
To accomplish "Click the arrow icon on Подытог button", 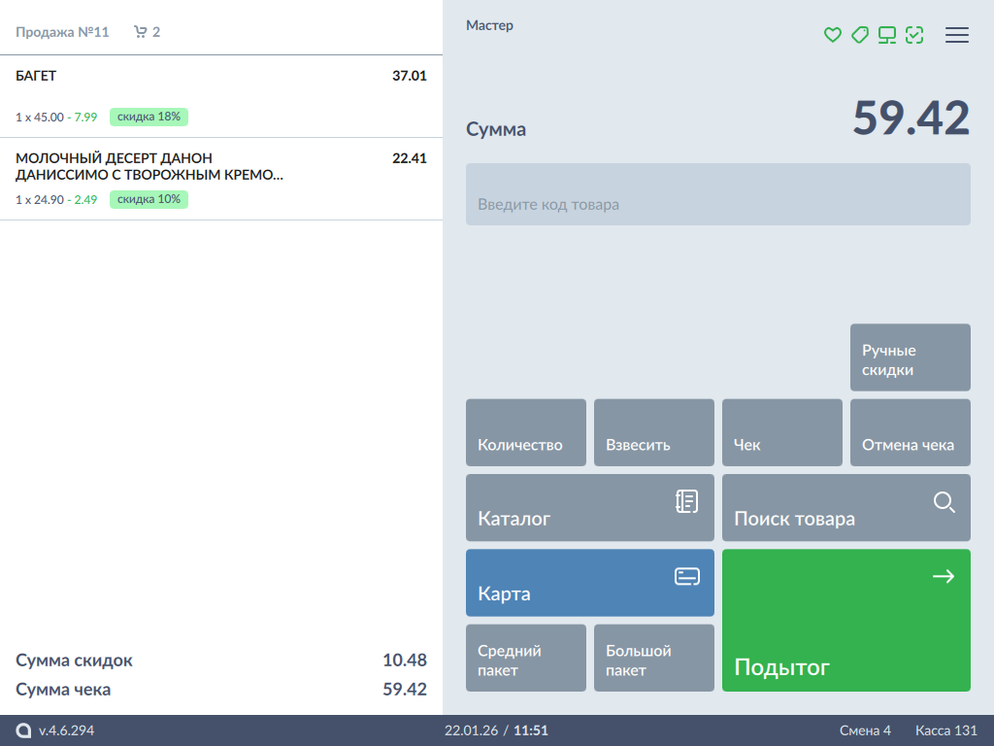I will click(x=943, y=577).
